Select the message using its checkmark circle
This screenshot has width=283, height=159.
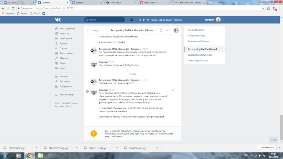pos(87,92)
